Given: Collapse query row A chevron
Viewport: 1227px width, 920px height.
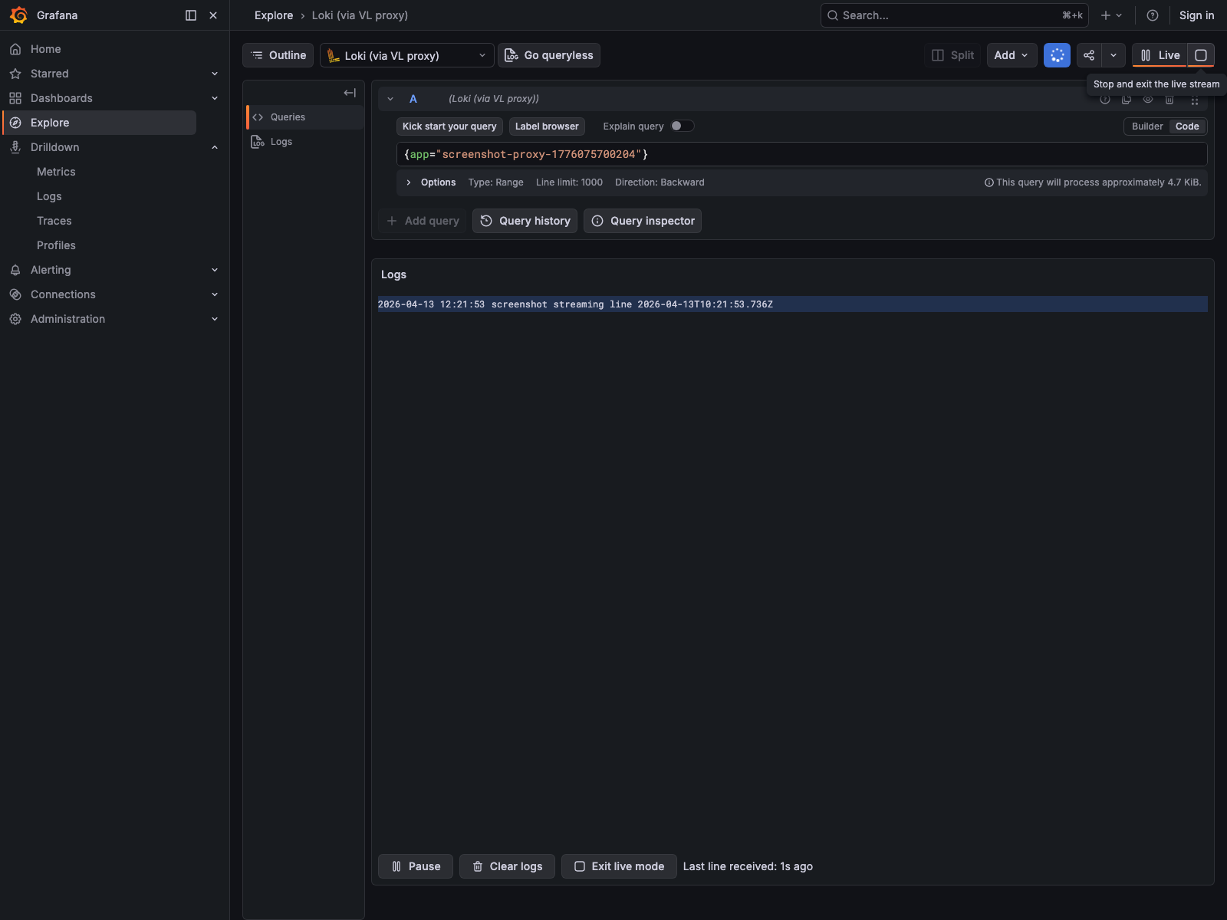Looking at the screenshot, I should pos(390,99).
